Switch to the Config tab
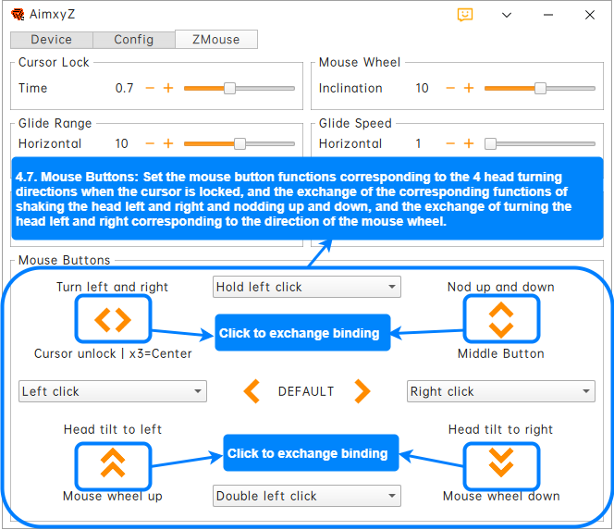 [134, 40]
